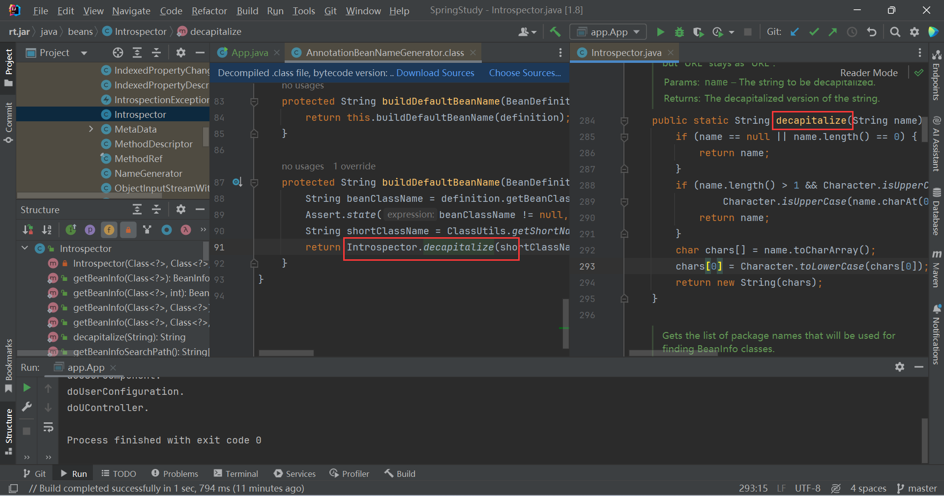Toggle soft-wrap icon in Run console
This screenshot has width=944, height=496.
(x=48, y=427)
